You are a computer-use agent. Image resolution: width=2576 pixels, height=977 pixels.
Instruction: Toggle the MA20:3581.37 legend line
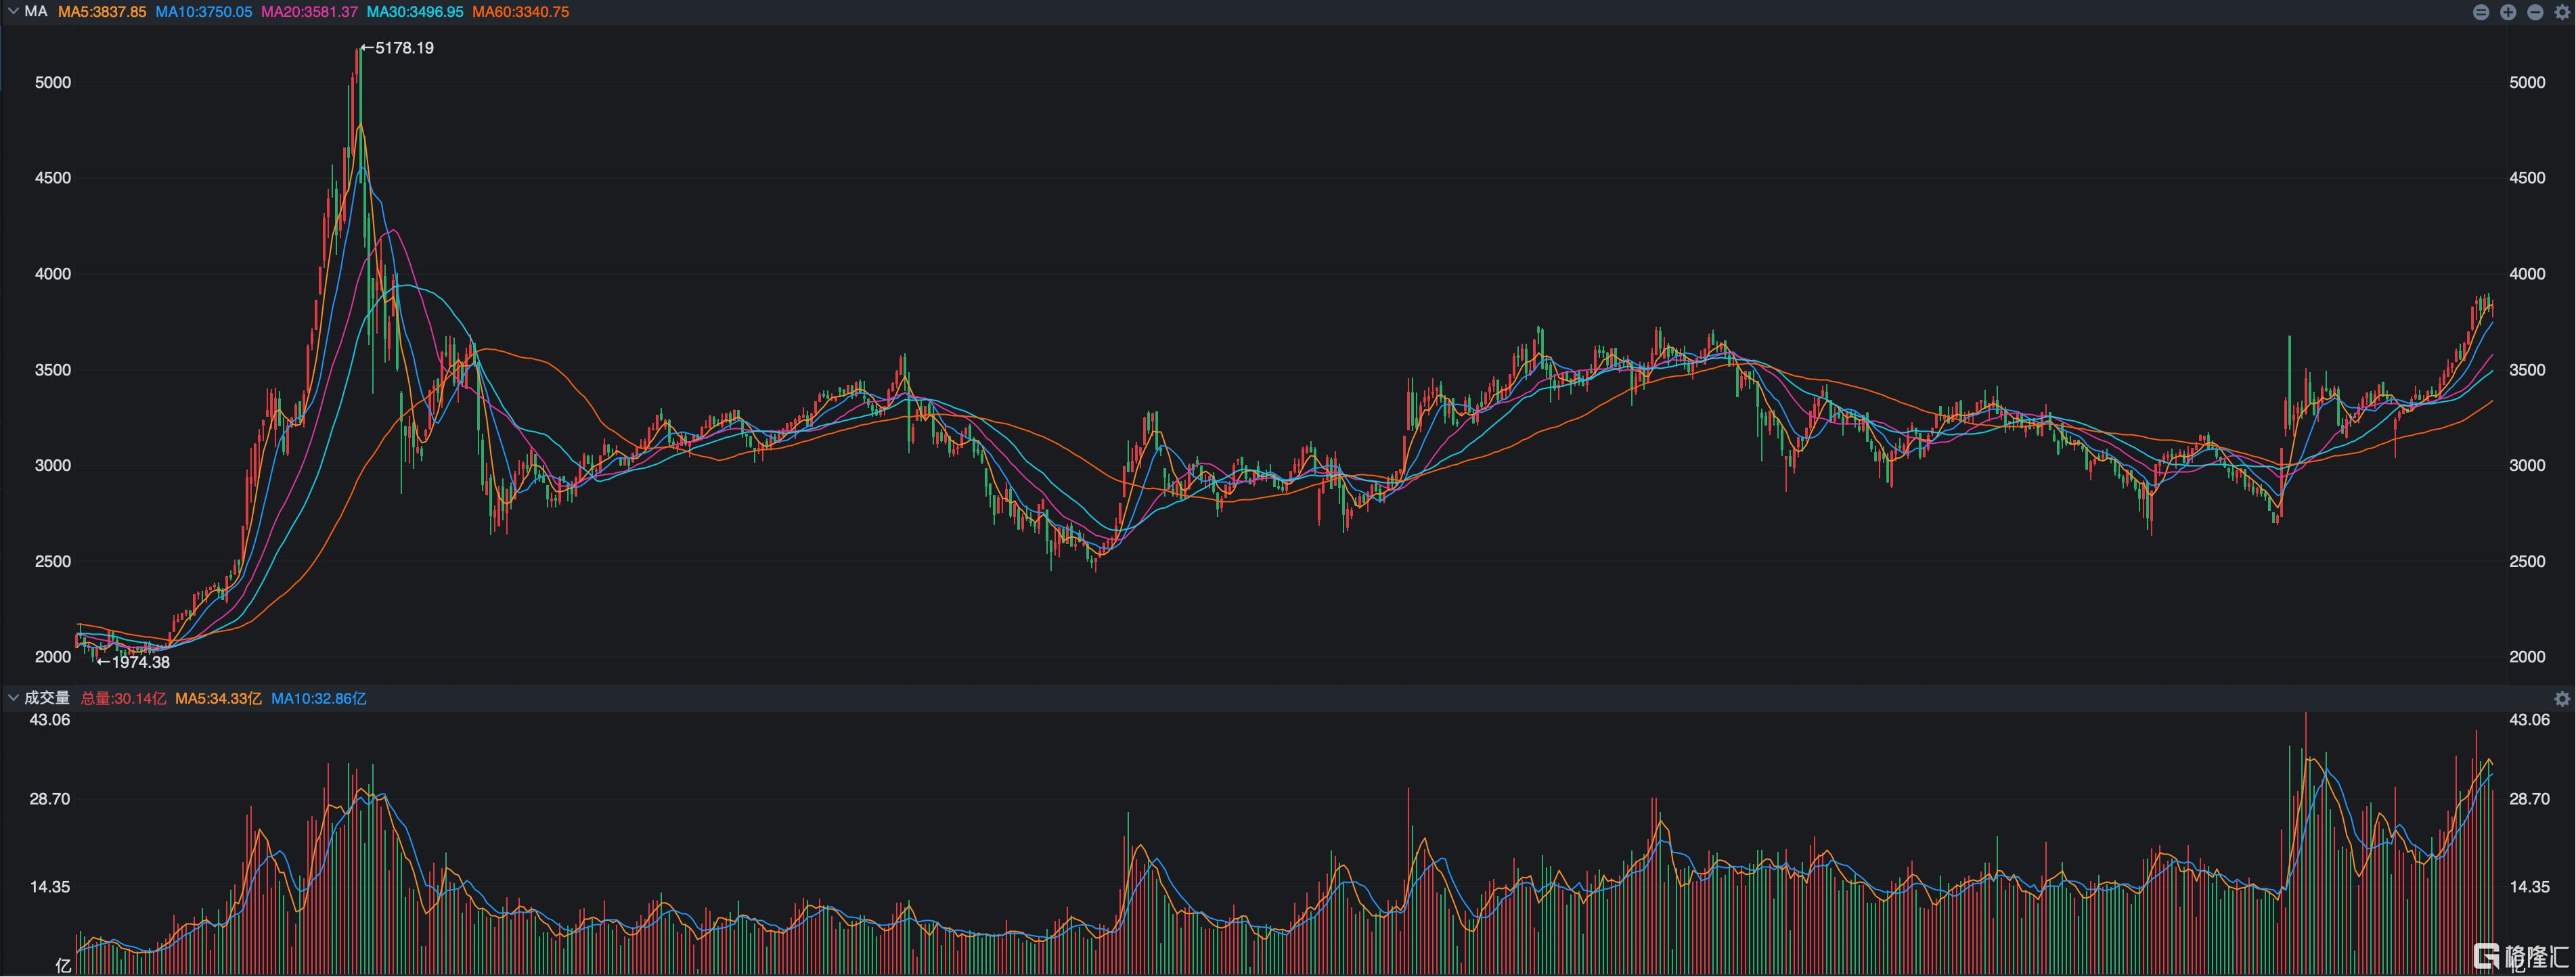(309, 12)
